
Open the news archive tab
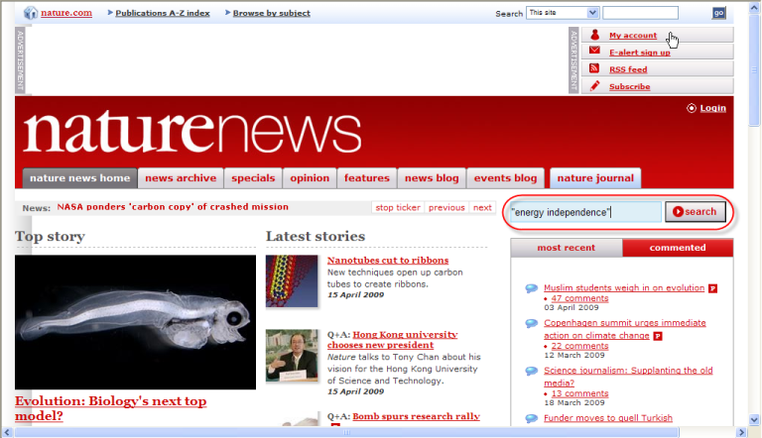[x=181, y=178]
